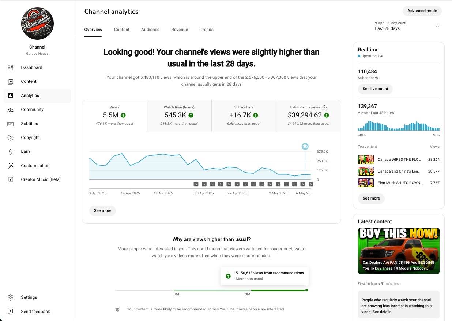Click the Advanced mode button
This screenshot has width=452, height=321.
point(422,11)
